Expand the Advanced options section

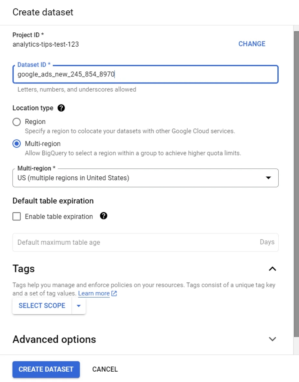pyautogui.click(x=272, y=339)
